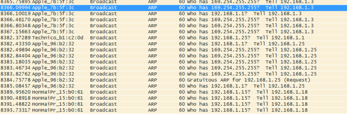The height and width of the screenshot is (114, 347).
Task: Click the info text in row 8366.80348
Action: pos(250,26)
